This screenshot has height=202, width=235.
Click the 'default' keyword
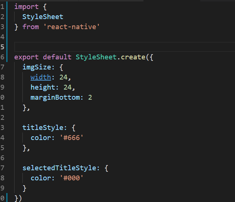57,57
